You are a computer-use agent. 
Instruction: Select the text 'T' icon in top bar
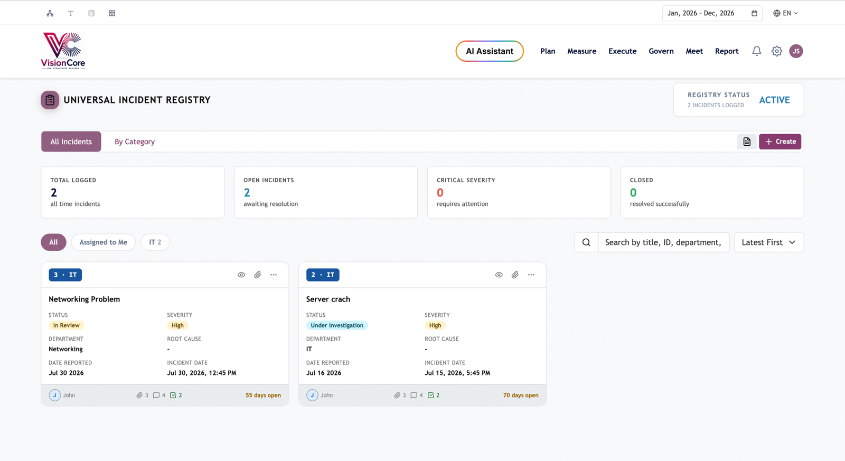[x=70, y=13]
